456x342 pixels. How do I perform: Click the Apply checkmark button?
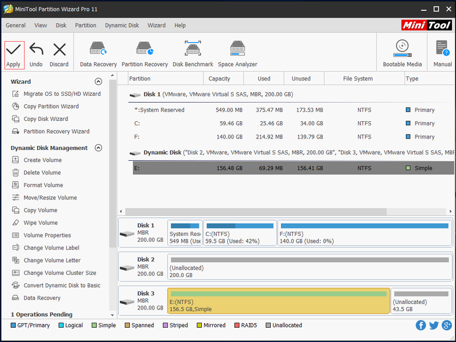point(14,55)
